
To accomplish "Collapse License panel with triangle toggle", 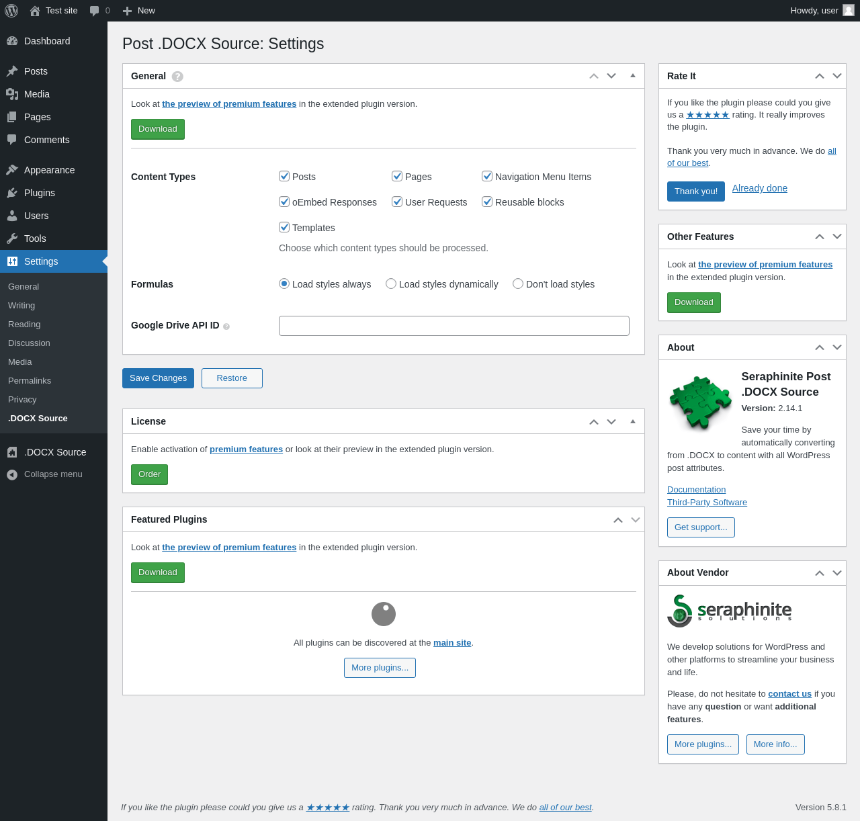I will pyautogui.click(x=633, y=421).
